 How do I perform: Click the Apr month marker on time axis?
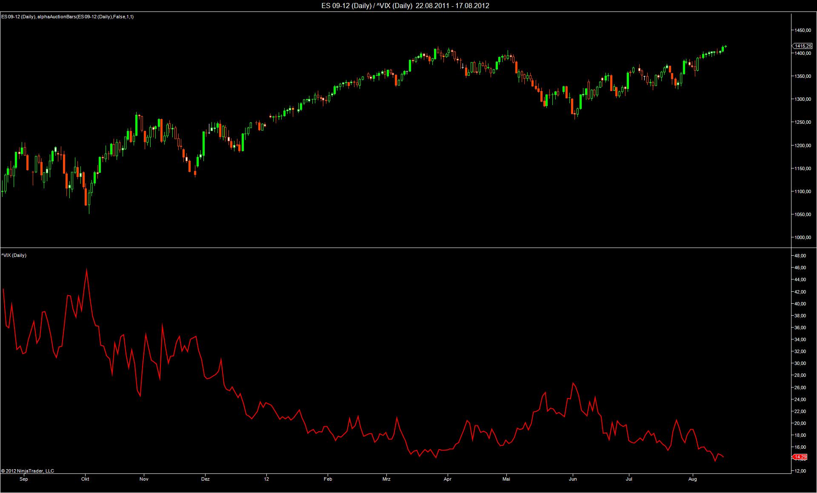pos(447,479)
